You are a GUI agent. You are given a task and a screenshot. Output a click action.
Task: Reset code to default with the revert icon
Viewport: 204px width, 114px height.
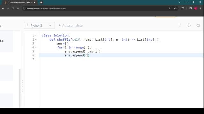198,25
